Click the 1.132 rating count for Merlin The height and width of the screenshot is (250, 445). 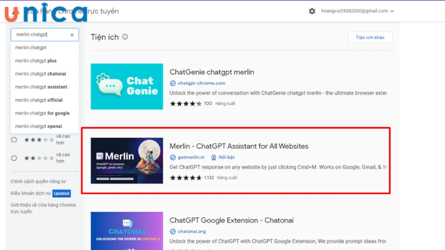209,178
